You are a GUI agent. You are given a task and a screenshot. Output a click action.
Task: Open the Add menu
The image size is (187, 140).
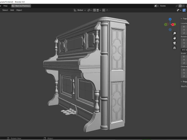pos(12,10)
